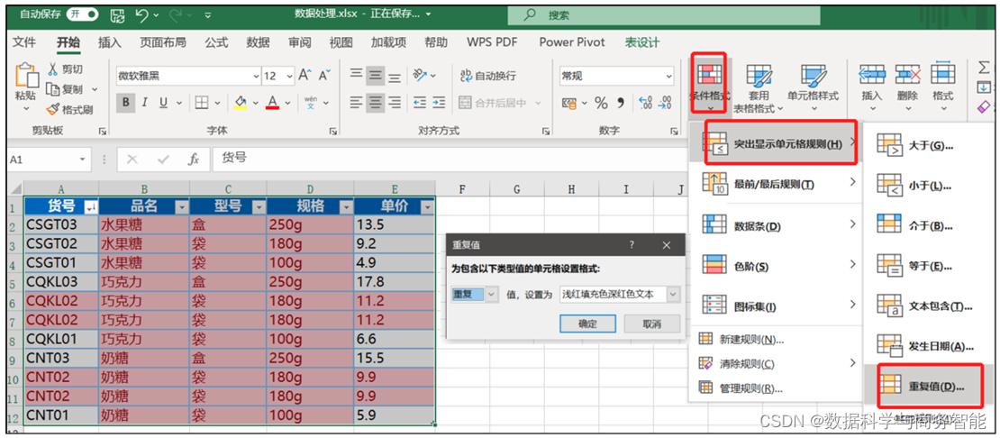Click the Wrap Text 自动换行 button
The height and width of the screenshot is (438, 1000).
click(x=488, y=76)
